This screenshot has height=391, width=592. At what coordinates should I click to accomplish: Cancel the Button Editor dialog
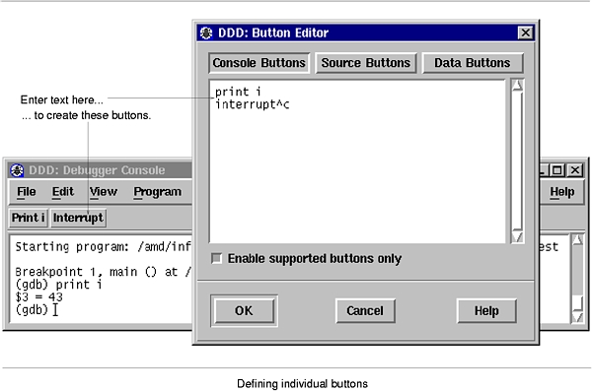point(365,310)
